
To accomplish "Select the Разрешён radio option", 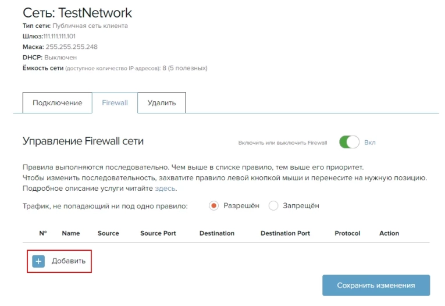I will point(213,205).
